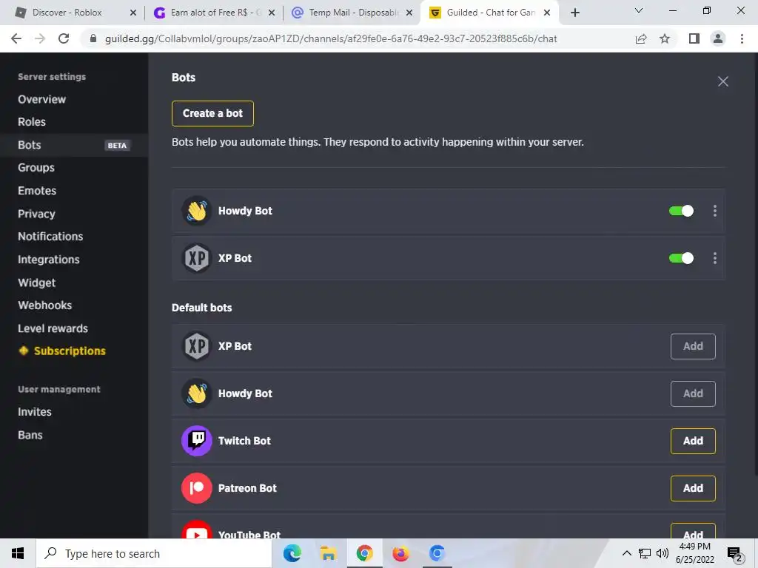Close the Temp Mail browser tab
The image size is (758, 568).
point(409,13)
